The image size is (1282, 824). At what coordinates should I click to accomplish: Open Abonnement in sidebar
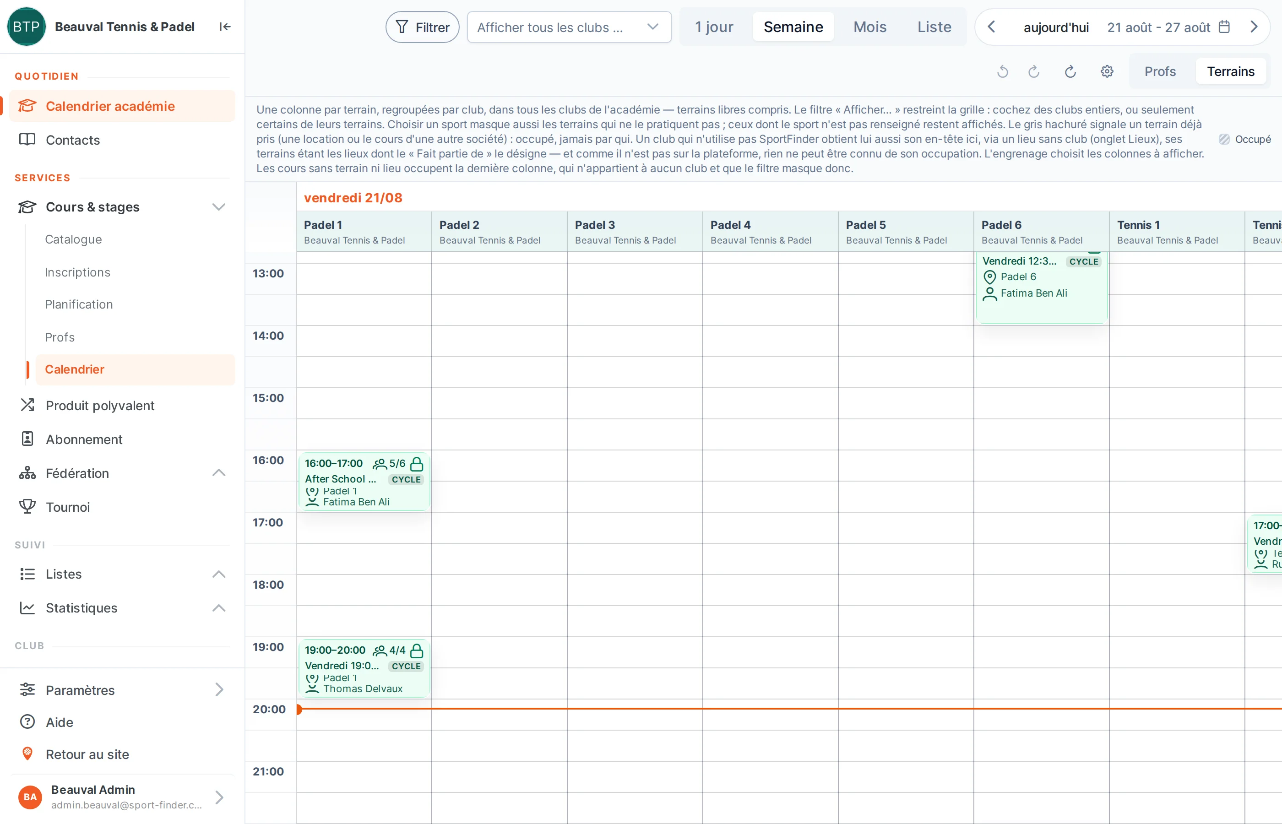pos(122,439)
